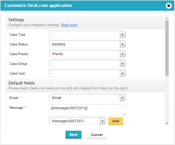Click inside the Message text area

tap(88, 110)
